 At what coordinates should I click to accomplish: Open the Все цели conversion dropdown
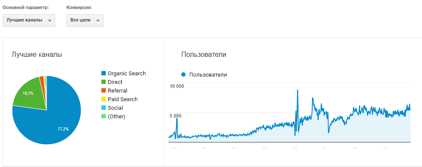click(x=85, y=20)
